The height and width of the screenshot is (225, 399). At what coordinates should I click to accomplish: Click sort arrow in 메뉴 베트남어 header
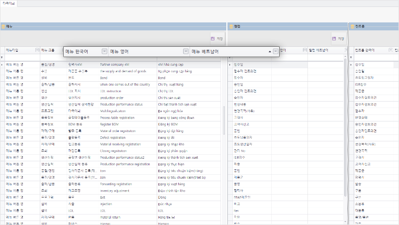270,52
